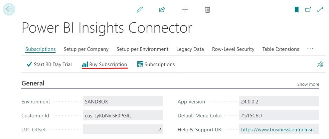Viewport: 329px width, 139px height.
Task: Click the Environment label
Action: click(36, 102)
